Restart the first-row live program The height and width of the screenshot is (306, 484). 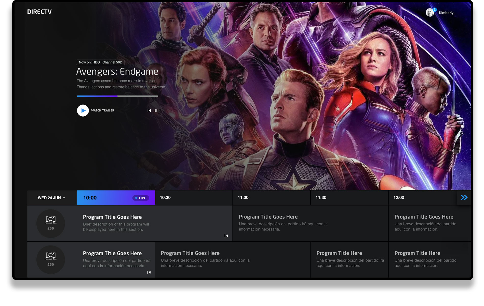point(226,236)
